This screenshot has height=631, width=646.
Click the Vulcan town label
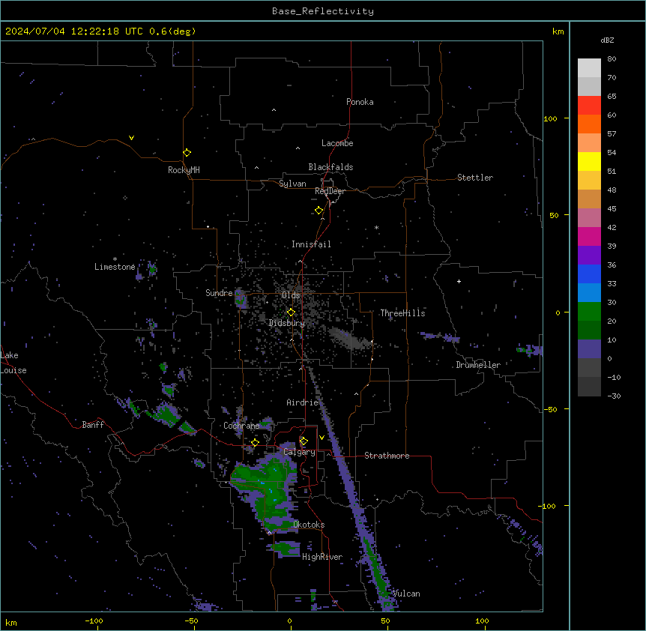406,594
